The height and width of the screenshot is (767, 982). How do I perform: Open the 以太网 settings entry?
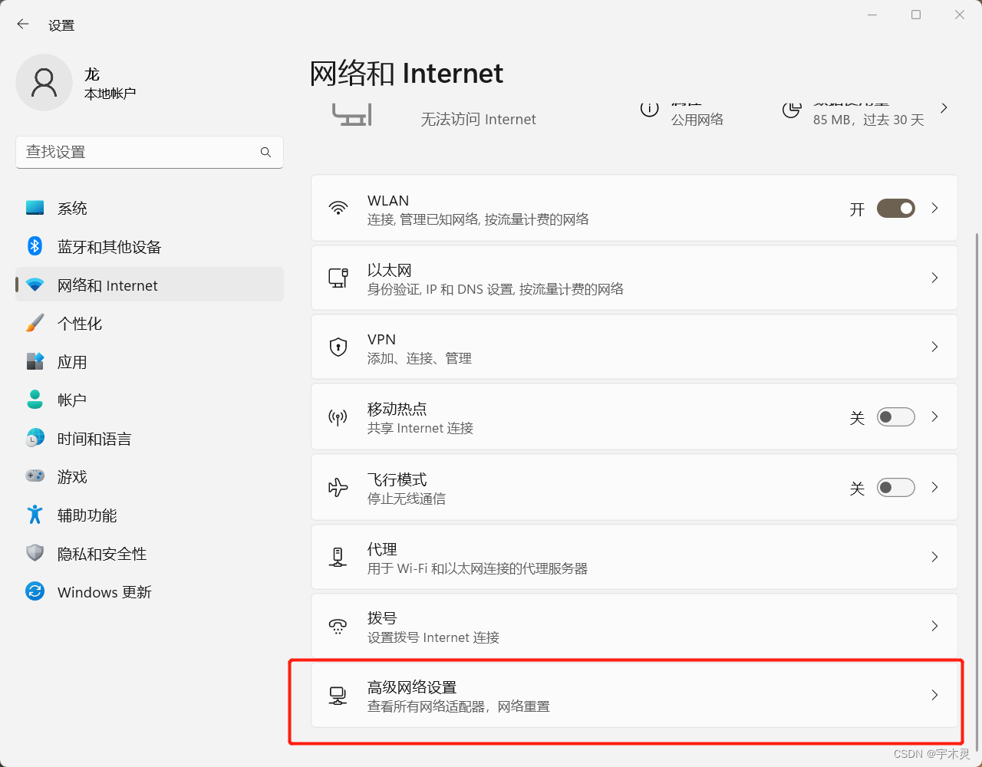coord(634,278)
